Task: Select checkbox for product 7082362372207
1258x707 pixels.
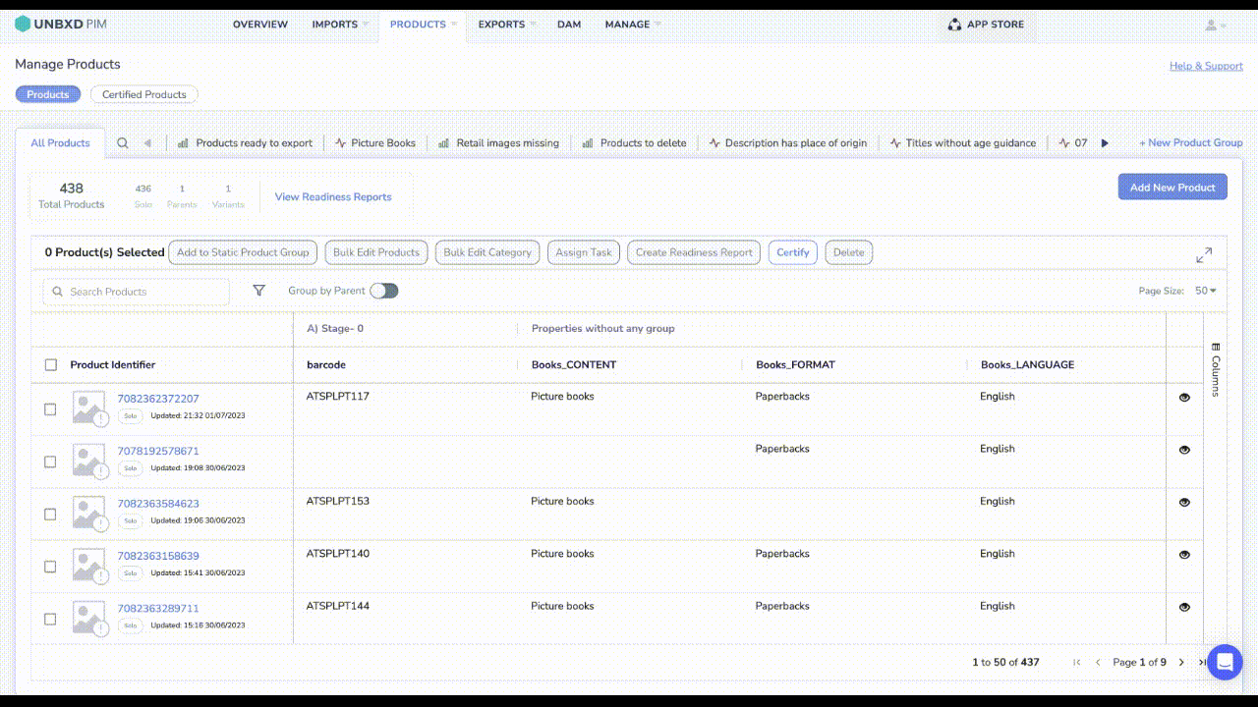Action: [50, 409]
